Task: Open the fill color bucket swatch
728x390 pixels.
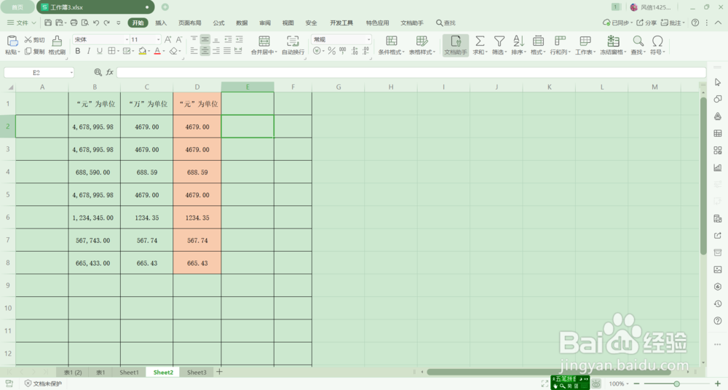Action: pyautogui.click(x=142, y=51)
